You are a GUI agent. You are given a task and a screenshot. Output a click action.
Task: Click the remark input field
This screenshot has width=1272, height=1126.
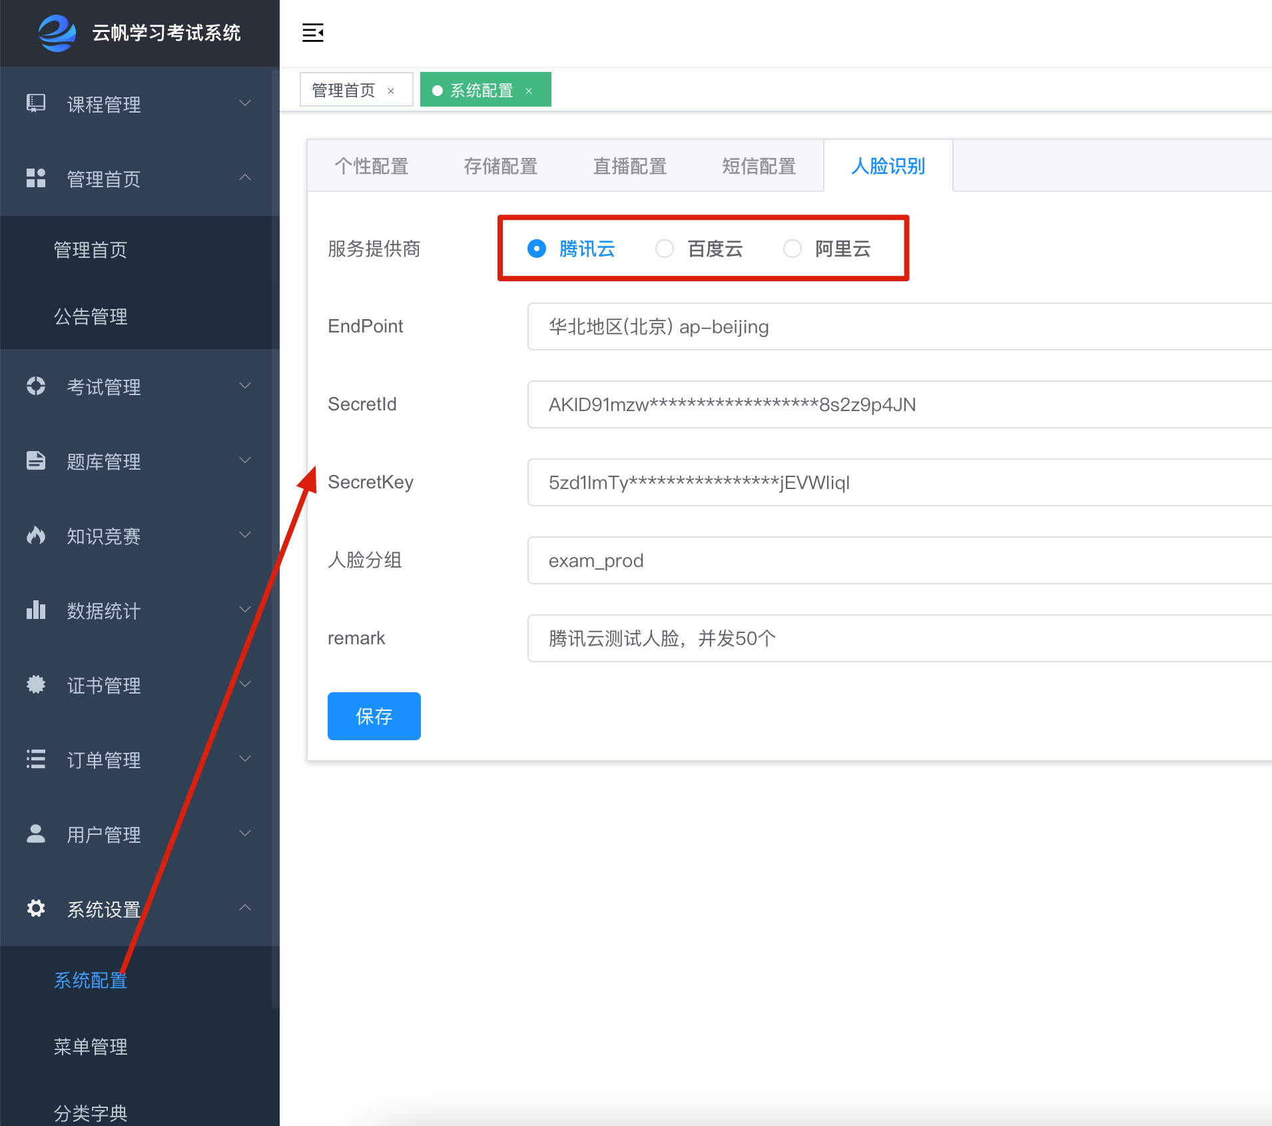pos(900,638)
